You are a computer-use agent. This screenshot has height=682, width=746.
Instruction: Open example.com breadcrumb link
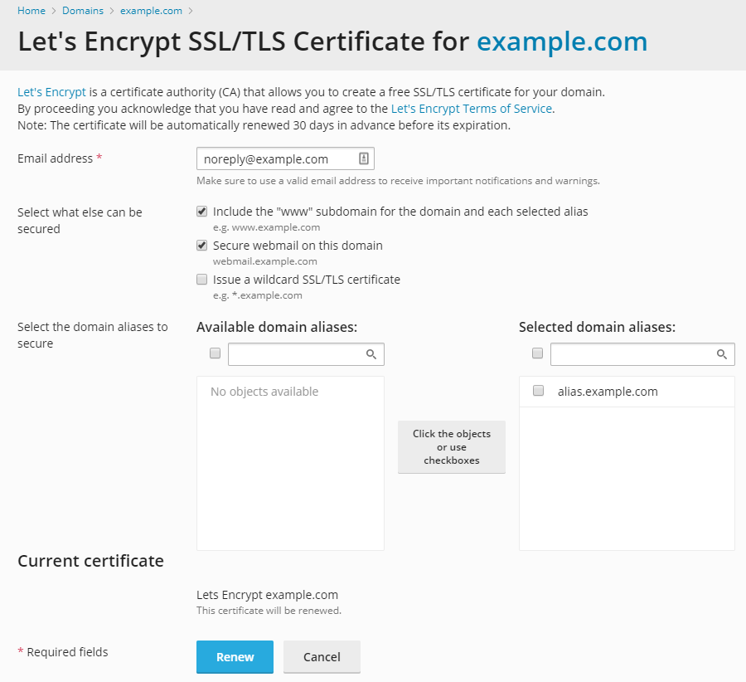click(x=151, y=11)
